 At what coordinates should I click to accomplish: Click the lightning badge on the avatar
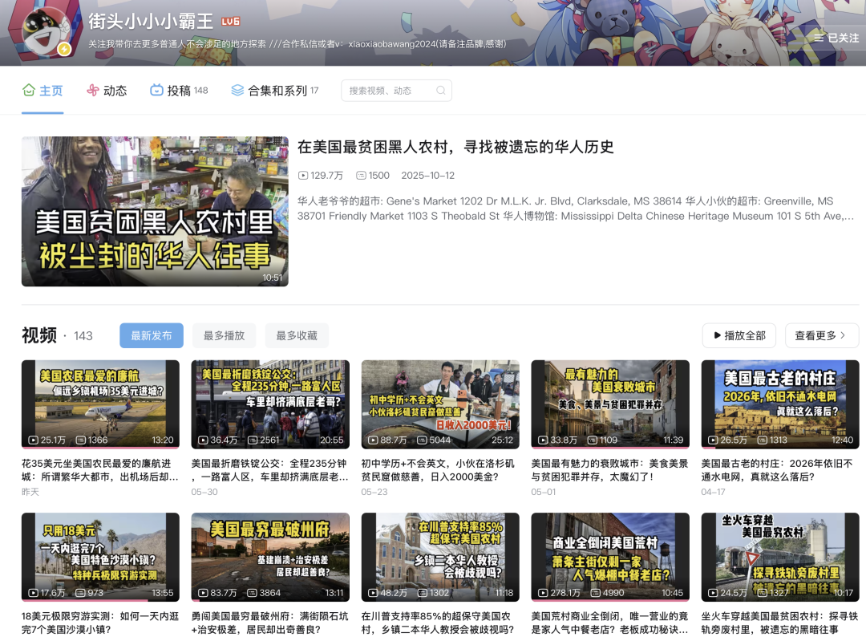(65, 49)
